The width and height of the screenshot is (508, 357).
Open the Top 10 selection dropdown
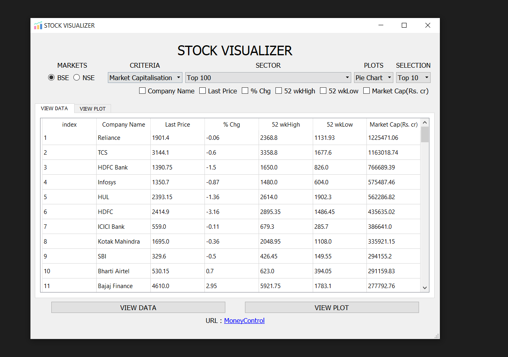pos(413,78)
